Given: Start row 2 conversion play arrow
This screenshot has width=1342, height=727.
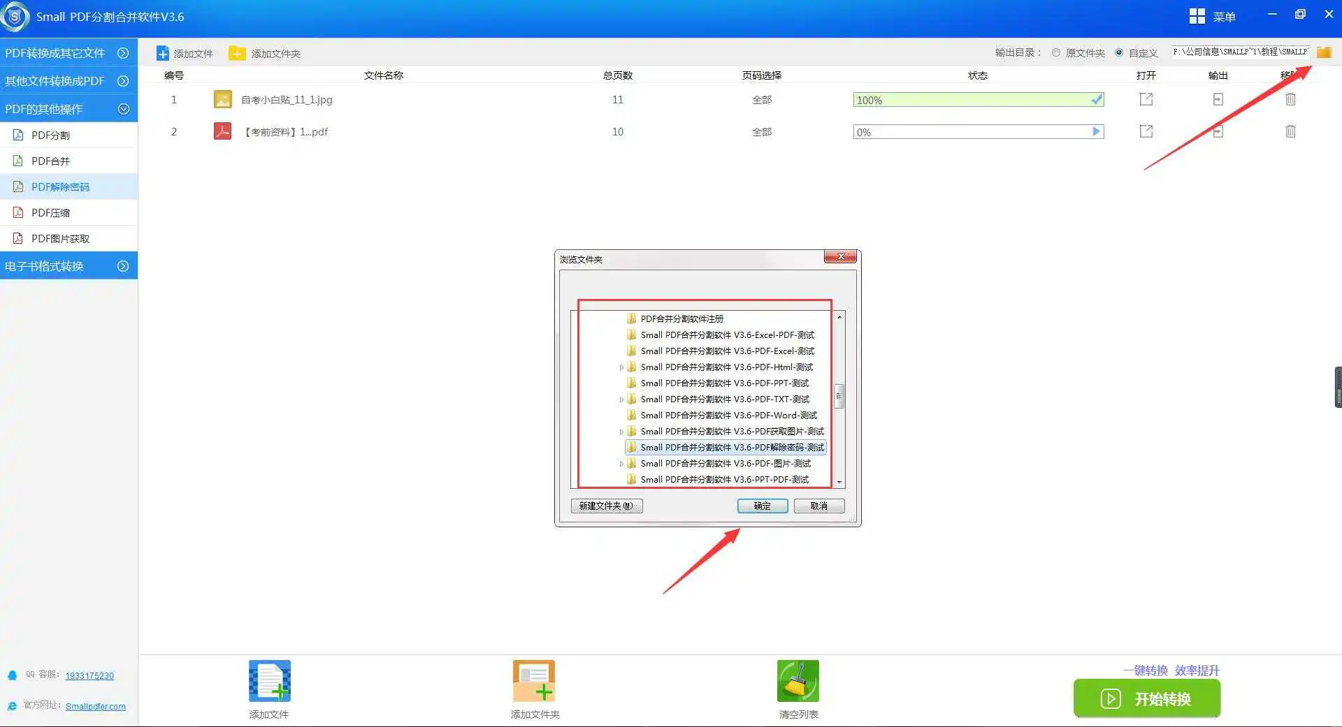Looking at the screenshot, I should pyautogui.click(x=1096, y=131).
